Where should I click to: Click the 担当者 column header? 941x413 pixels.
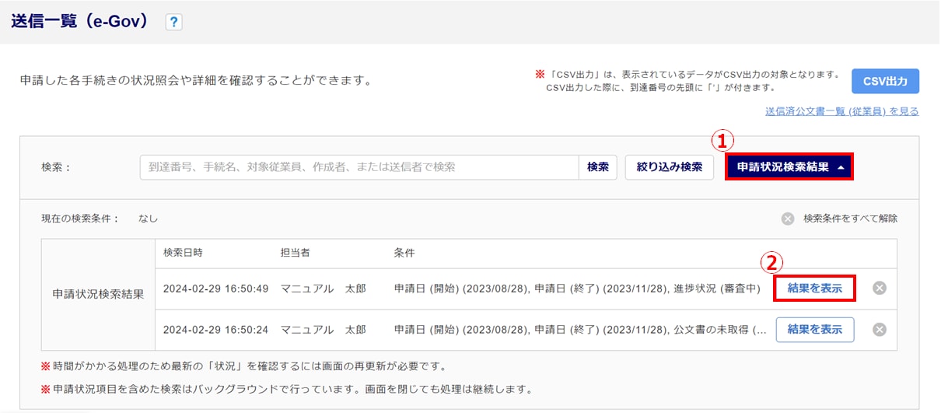coord(296,253)
